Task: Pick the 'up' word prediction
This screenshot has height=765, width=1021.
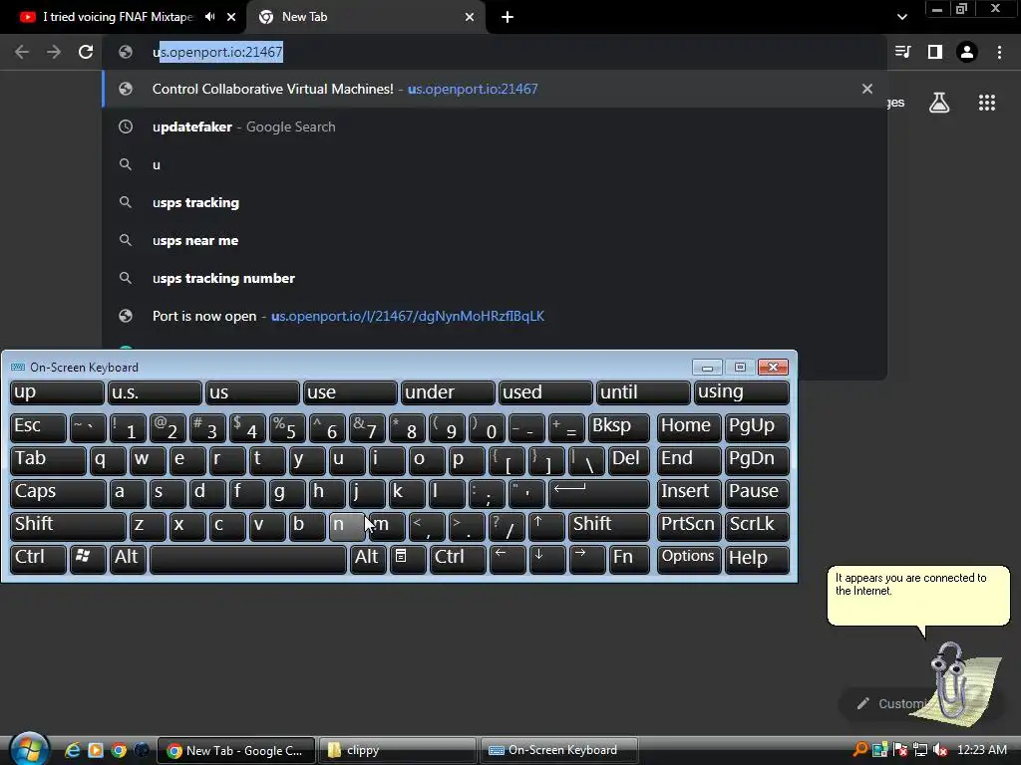Action: point(57,392)
